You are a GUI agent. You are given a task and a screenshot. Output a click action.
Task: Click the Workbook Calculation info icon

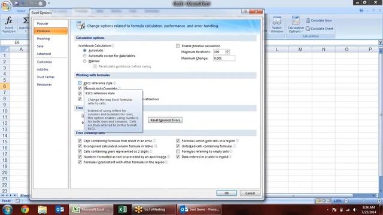point(113,45)
